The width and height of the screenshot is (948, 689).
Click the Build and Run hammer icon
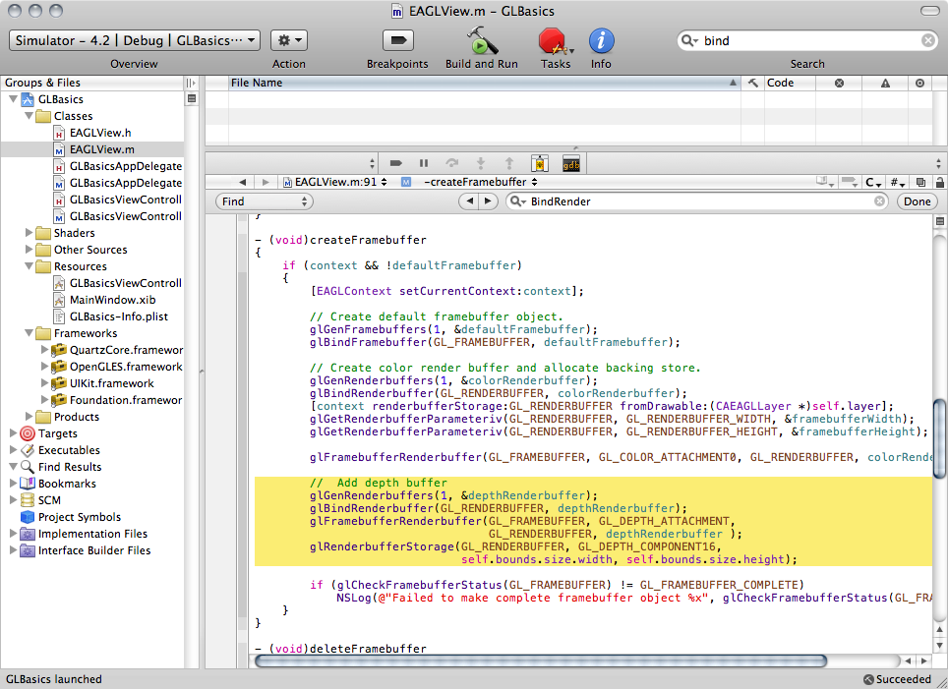pyautogui.click(x=482, y=40)
